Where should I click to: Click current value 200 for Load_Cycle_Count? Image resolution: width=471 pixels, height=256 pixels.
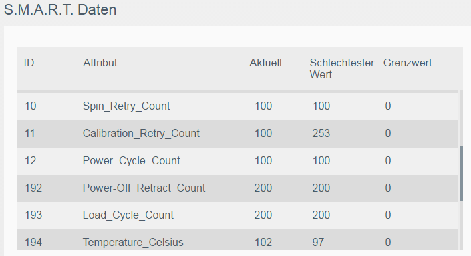pos(263,215)
